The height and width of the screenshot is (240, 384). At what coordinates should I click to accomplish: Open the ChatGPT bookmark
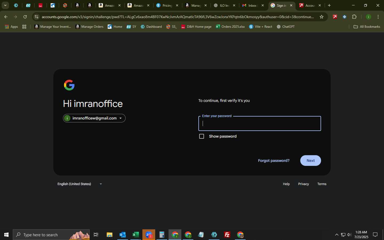pyautogui.click(x=286, y=27)
